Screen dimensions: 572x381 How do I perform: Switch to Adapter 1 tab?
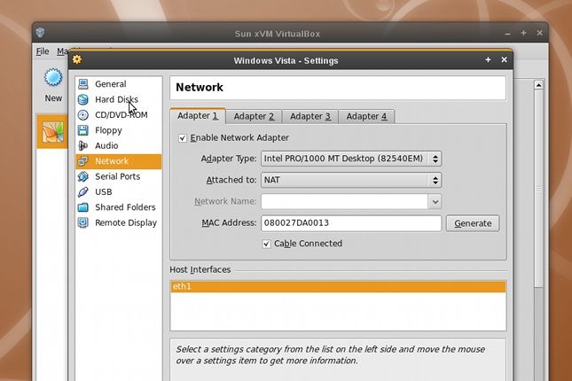(x=198, y=116)
